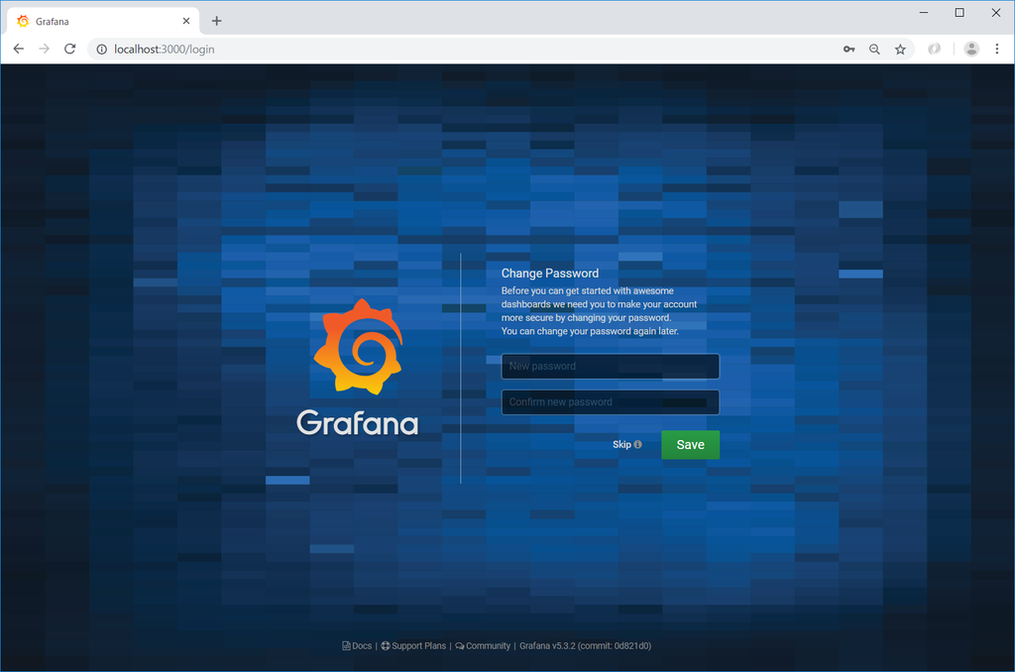Bookmark this page with the star
The width and height of the screenshot is (1015, 672).
click(900, 50)
